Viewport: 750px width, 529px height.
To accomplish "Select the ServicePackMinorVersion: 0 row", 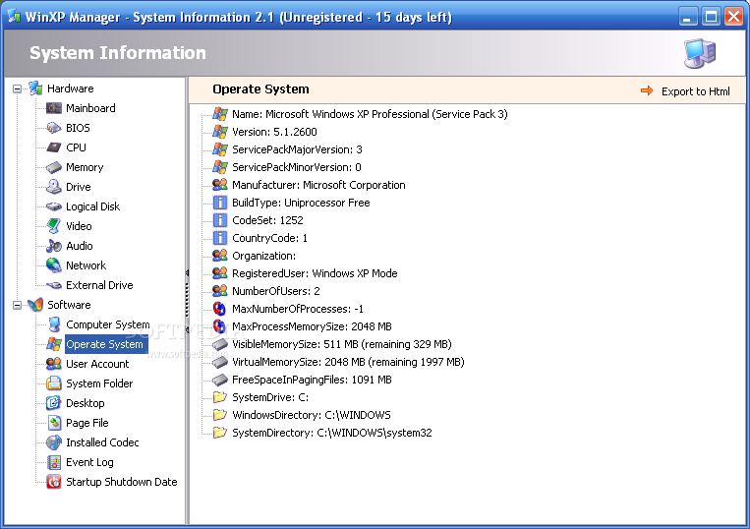I will (297, 167).
